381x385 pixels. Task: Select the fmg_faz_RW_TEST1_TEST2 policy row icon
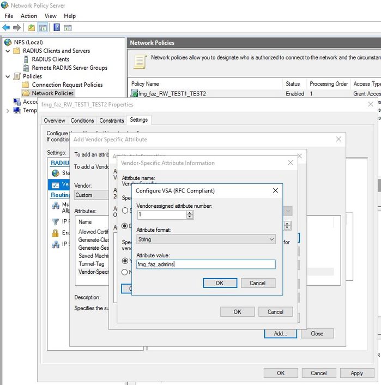coord(135,93)
